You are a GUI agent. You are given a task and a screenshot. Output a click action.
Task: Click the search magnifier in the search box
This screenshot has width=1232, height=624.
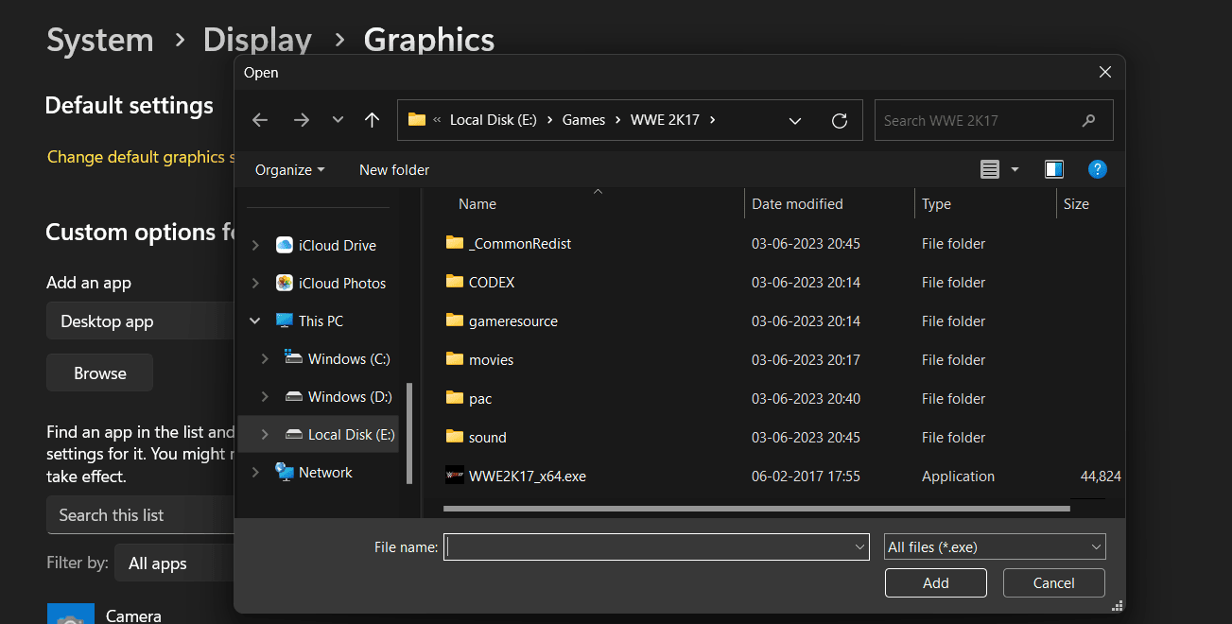point(1089,120)
